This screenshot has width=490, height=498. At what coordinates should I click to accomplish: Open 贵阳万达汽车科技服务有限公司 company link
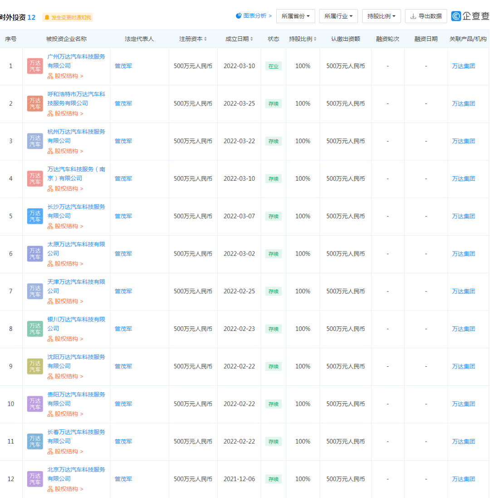pyautogui.click(x=76, y=399)
